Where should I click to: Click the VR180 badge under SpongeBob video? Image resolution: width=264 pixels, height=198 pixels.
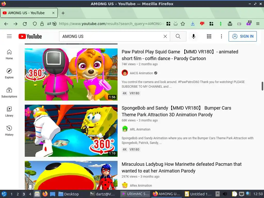pos(134,150)
